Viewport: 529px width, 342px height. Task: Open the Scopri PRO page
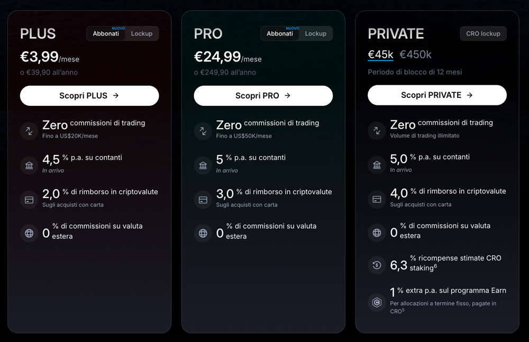point(263,96)
